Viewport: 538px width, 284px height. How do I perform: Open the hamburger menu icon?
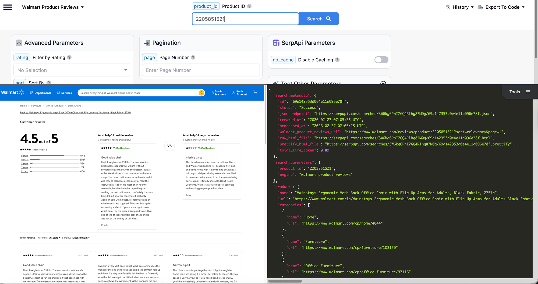[8, 7]
